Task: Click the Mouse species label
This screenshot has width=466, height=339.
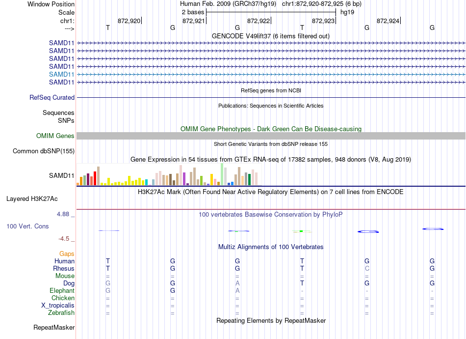Action: click(x=65, y=276)
